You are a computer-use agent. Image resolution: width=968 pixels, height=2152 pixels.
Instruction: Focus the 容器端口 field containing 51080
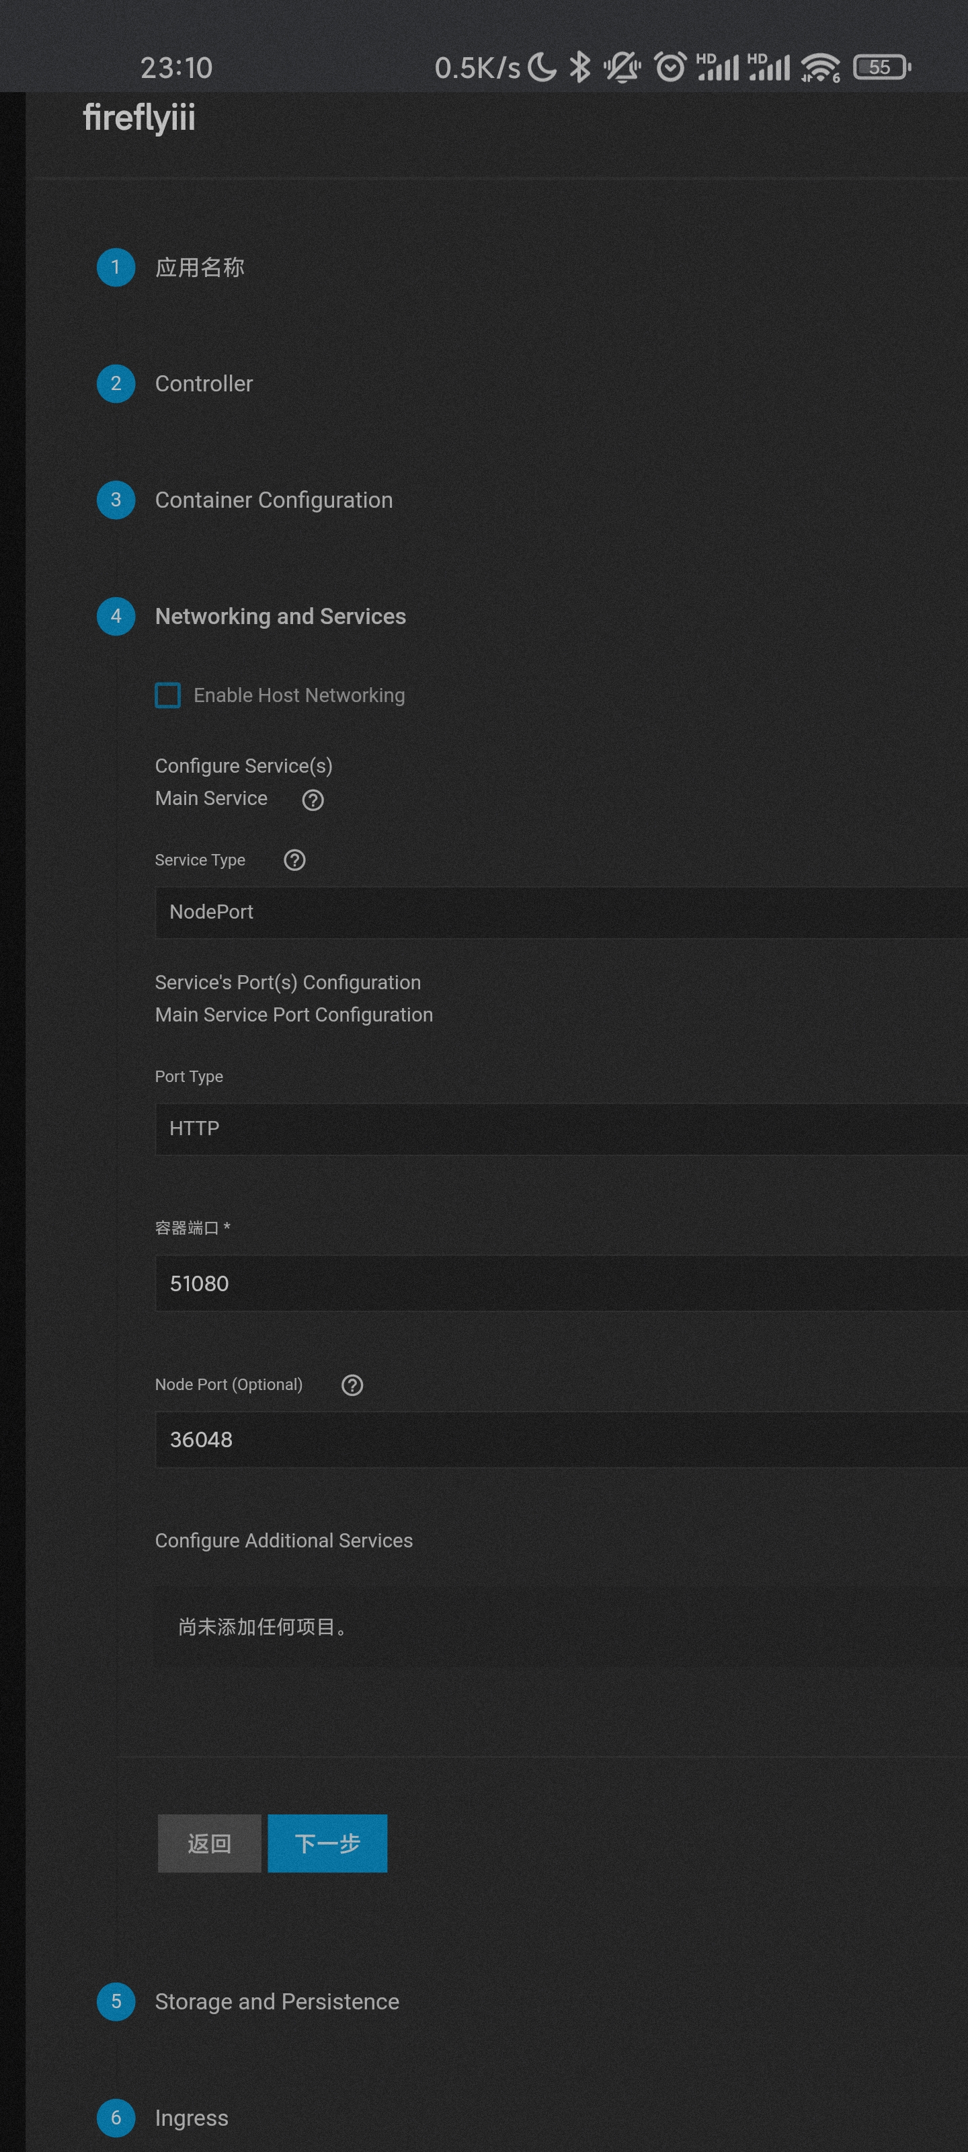pos(561,1283)
